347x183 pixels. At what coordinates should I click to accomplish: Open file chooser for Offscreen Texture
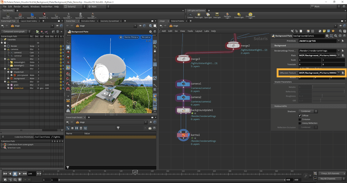343,73
